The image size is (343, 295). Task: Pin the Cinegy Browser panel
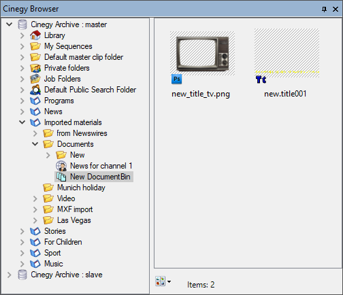pos(325,9)
